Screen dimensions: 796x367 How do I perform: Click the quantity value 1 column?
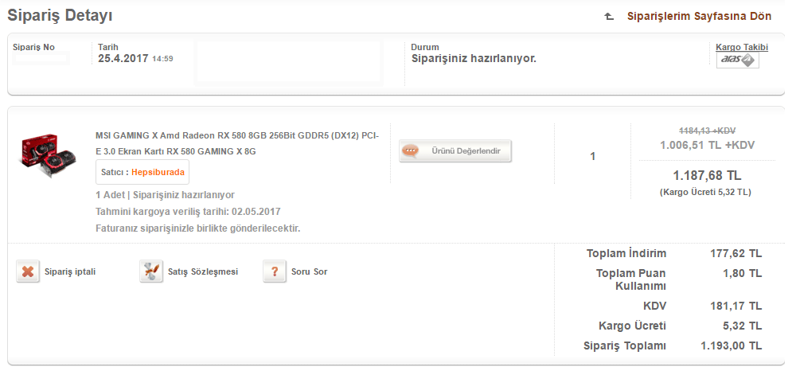click(x=592, y=157)
